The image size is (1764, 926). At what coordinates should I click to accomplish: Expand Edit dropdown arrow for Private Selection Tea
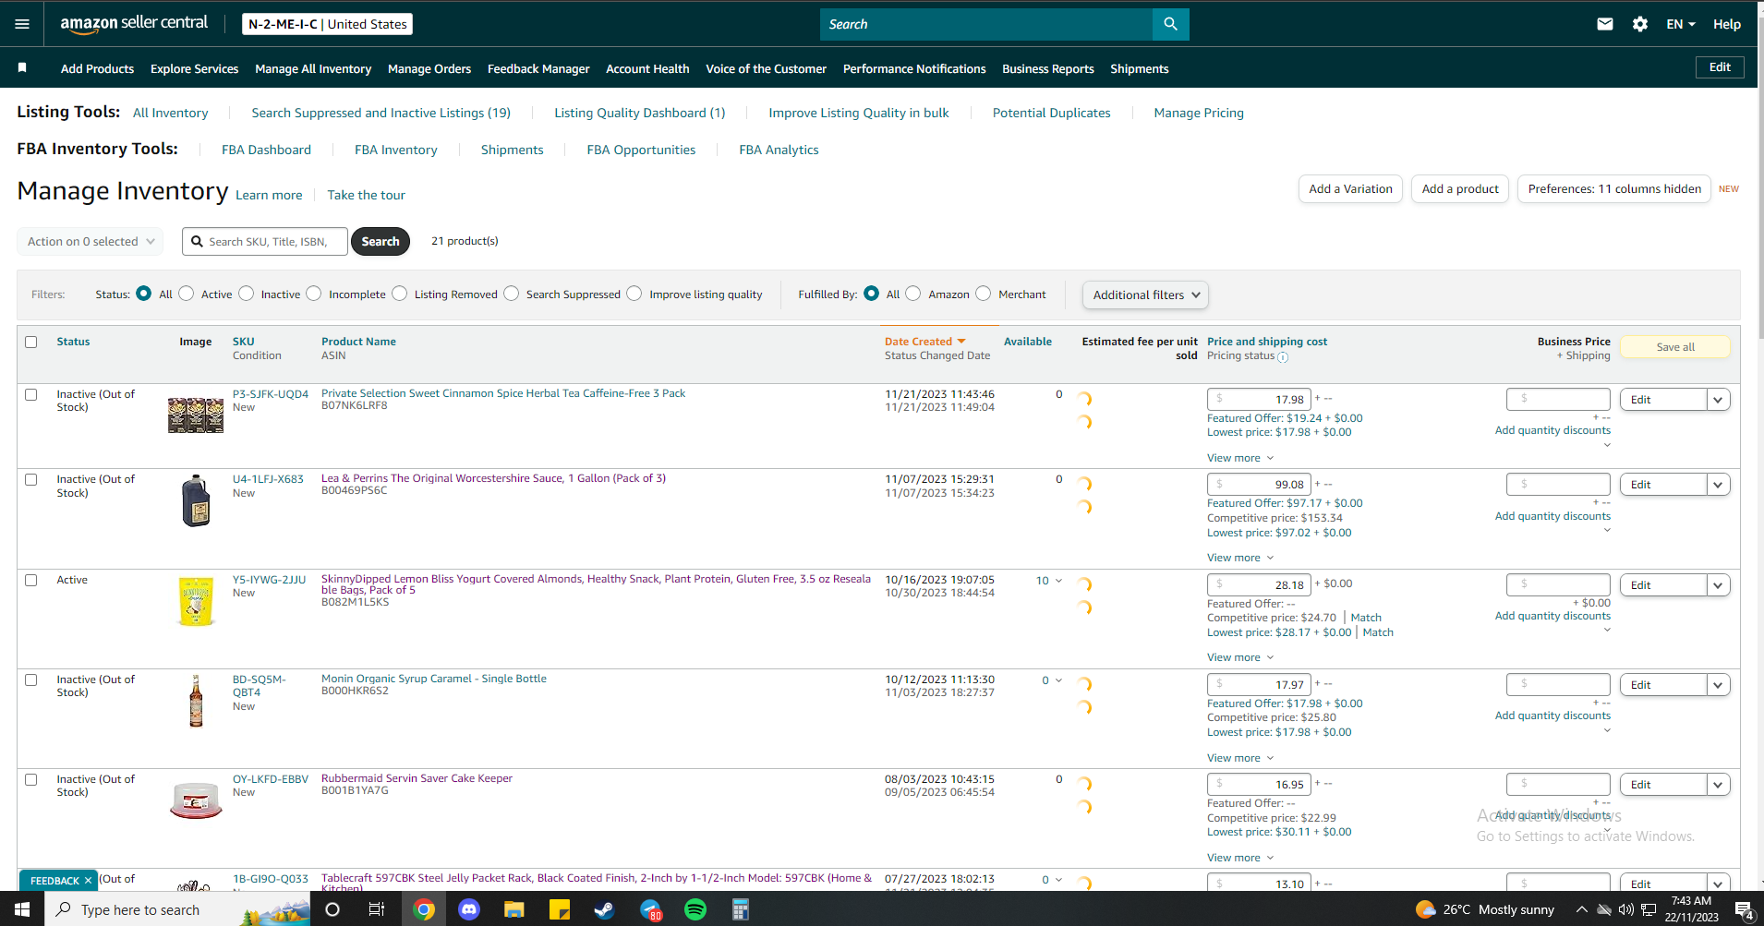point(1718,400)
